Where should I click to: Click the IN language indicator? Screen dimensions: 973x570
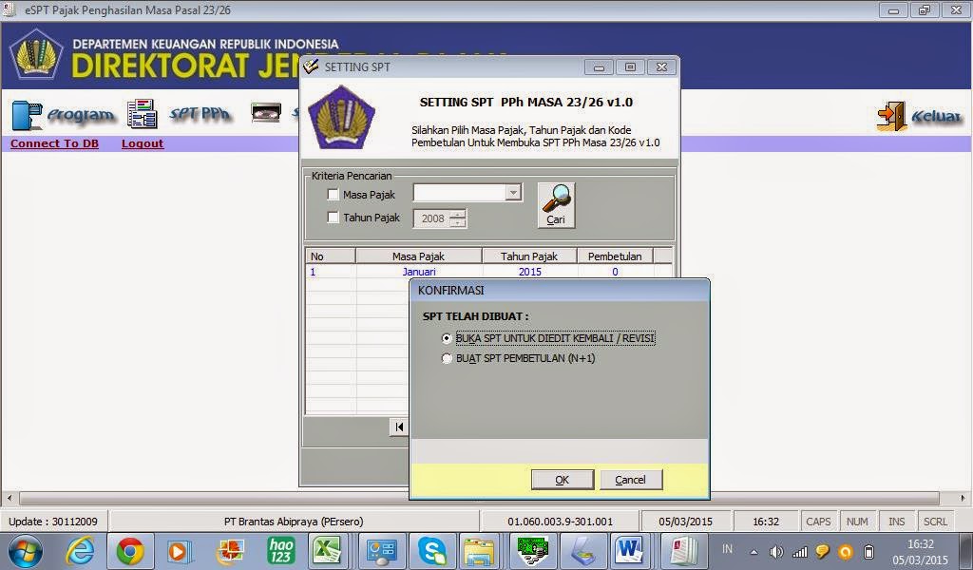[x=727, y=549]
